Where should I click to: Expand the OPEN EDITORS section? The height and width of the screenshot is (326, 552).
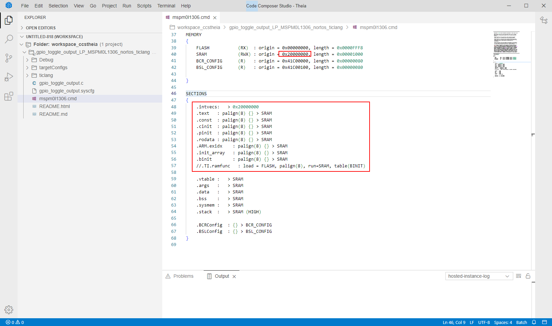40,28
